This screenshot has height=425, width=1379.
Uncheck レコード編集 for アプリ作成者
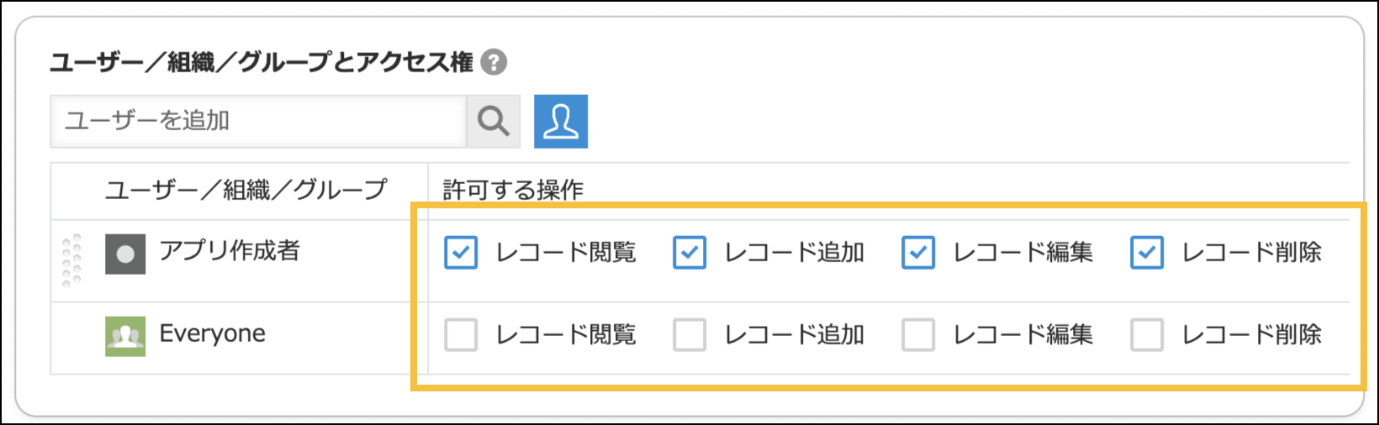pyautogui.click(x=918, y=253)
